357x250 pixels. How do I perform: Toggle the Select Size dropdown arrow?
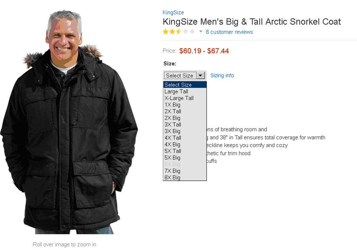click(201, 76)
